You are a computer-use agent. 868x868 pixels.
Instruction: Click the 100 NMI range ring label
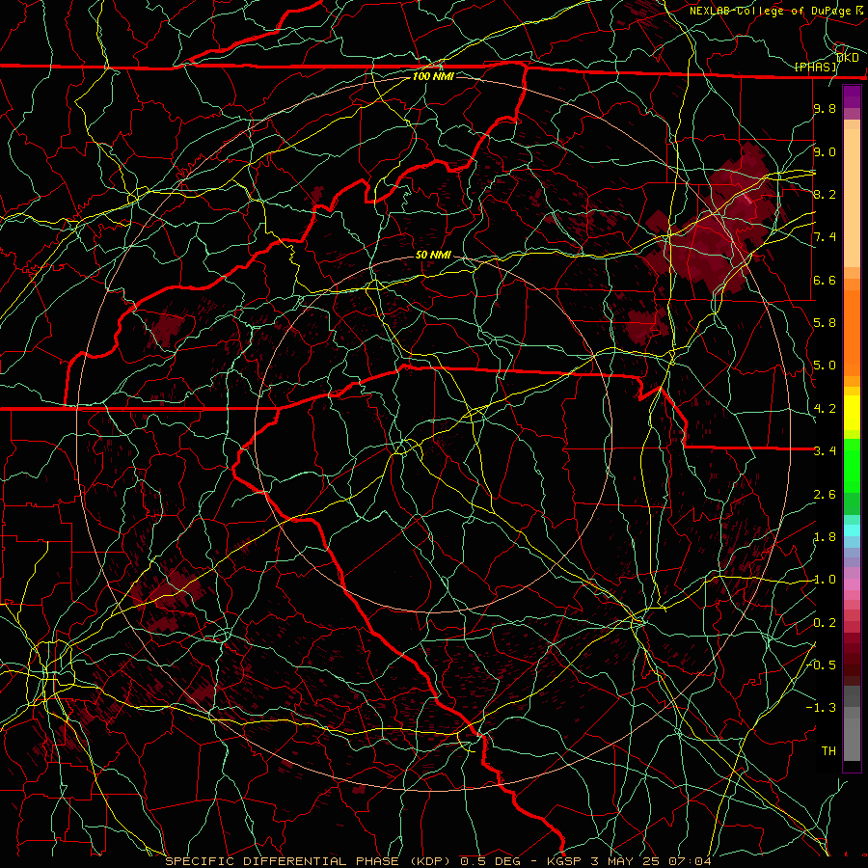433,76
